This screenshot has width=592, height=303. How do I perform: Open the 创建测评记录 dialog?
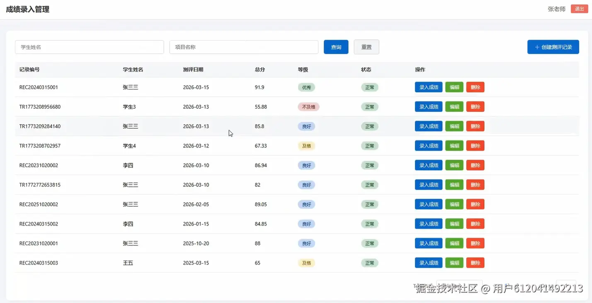tap(553, 47)
